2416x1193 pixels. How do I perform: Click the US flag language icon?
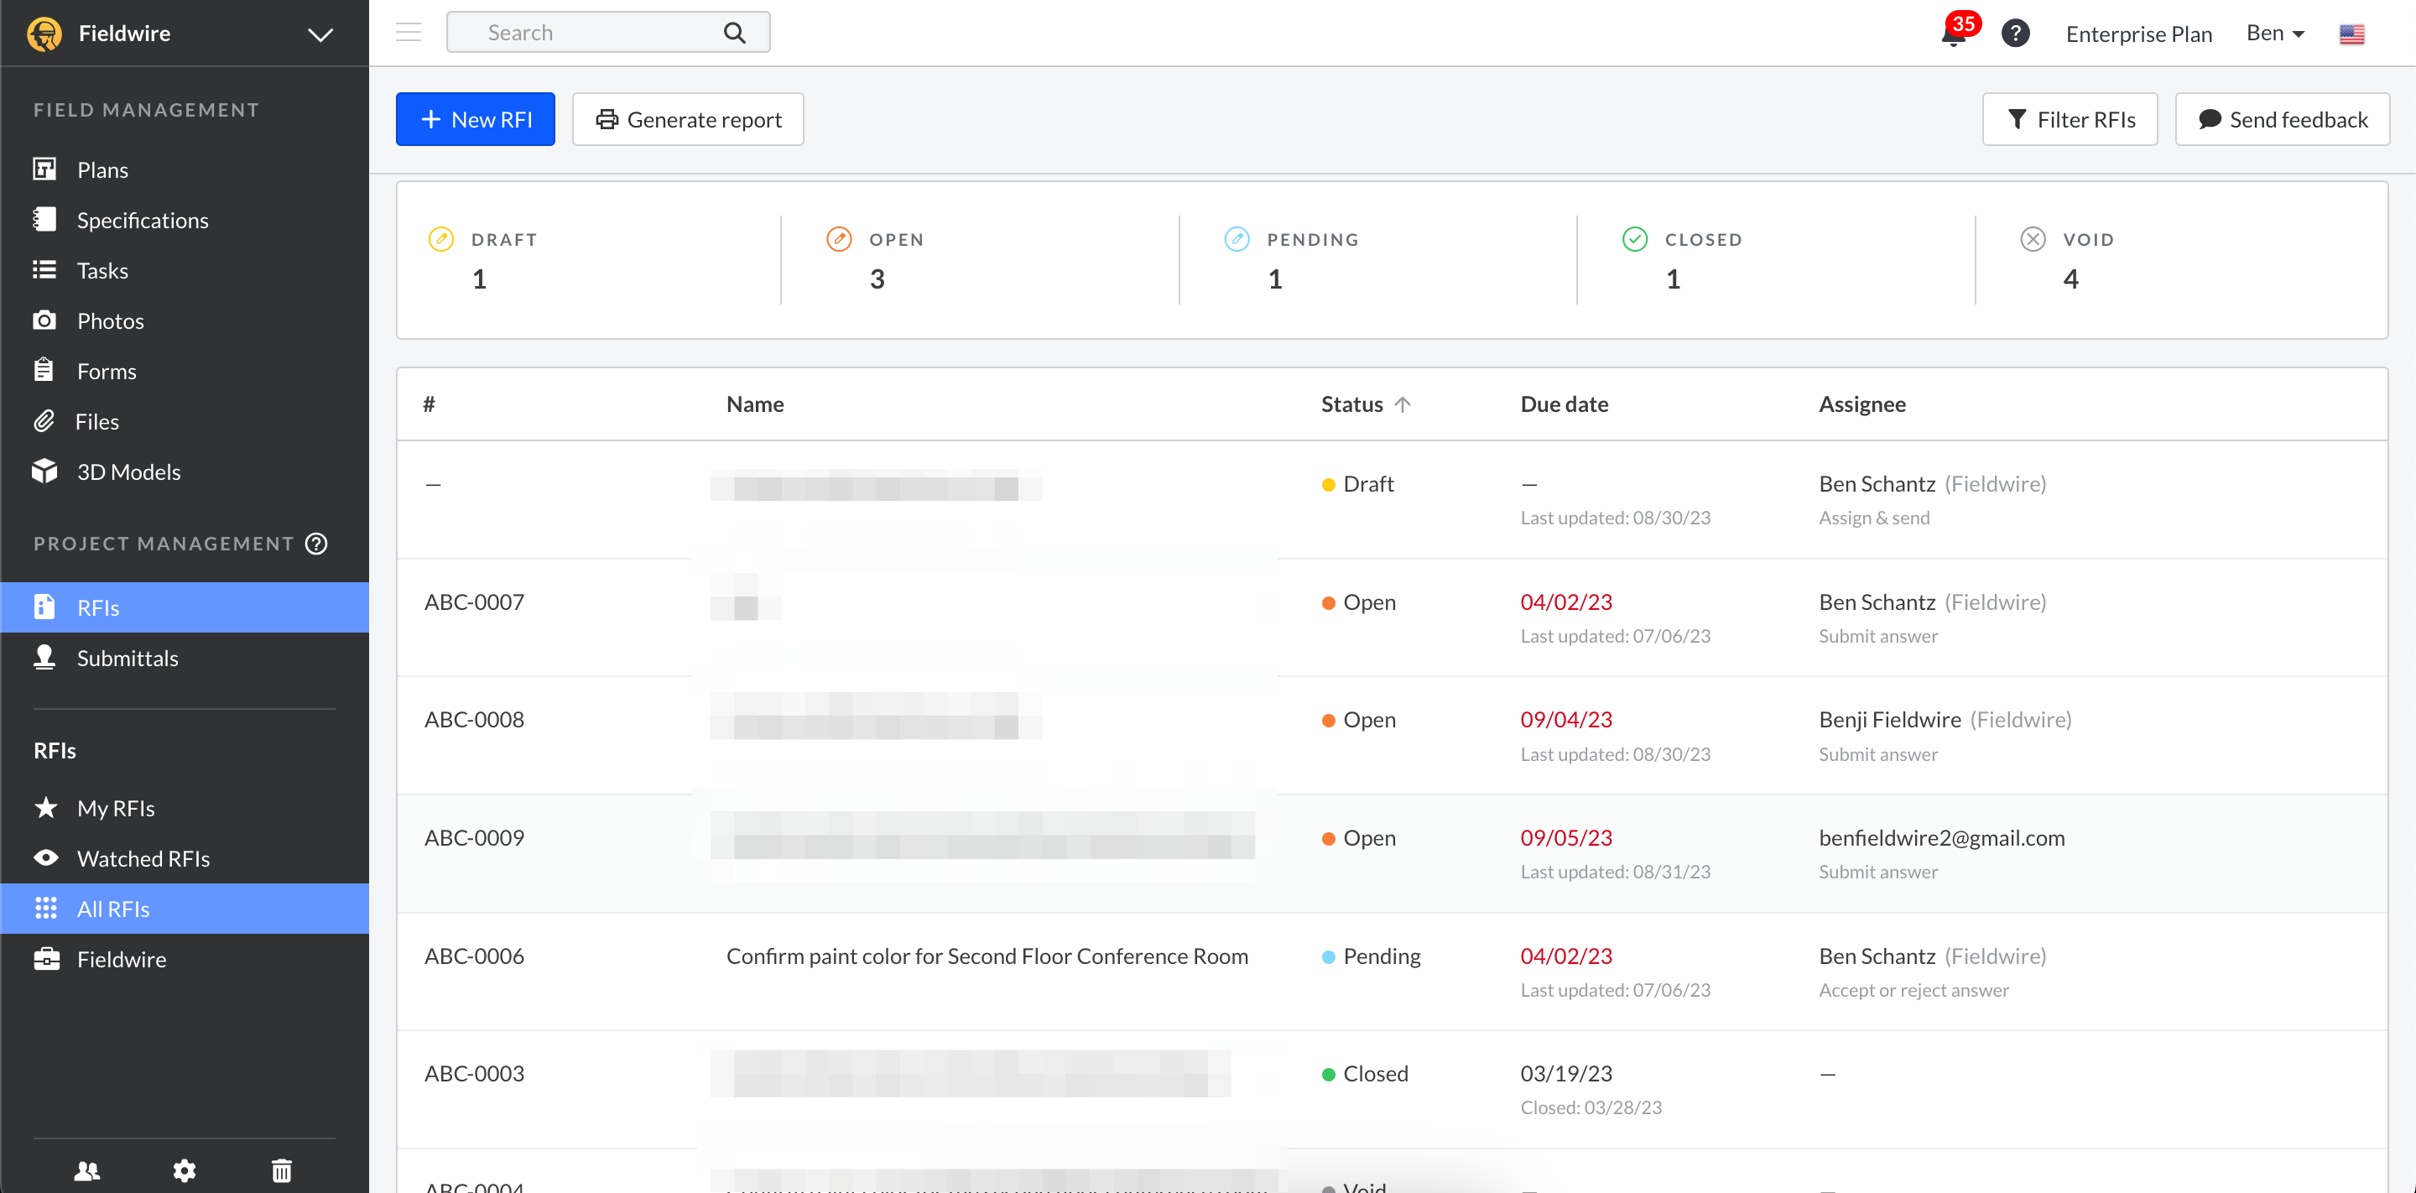[2351, 34]
